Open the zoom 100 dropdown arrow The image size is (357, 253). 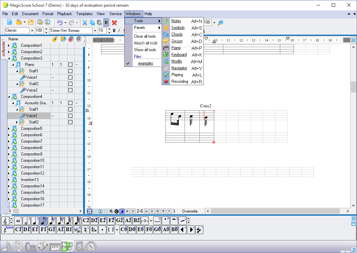pyautogui.click(x=214, y=23)
